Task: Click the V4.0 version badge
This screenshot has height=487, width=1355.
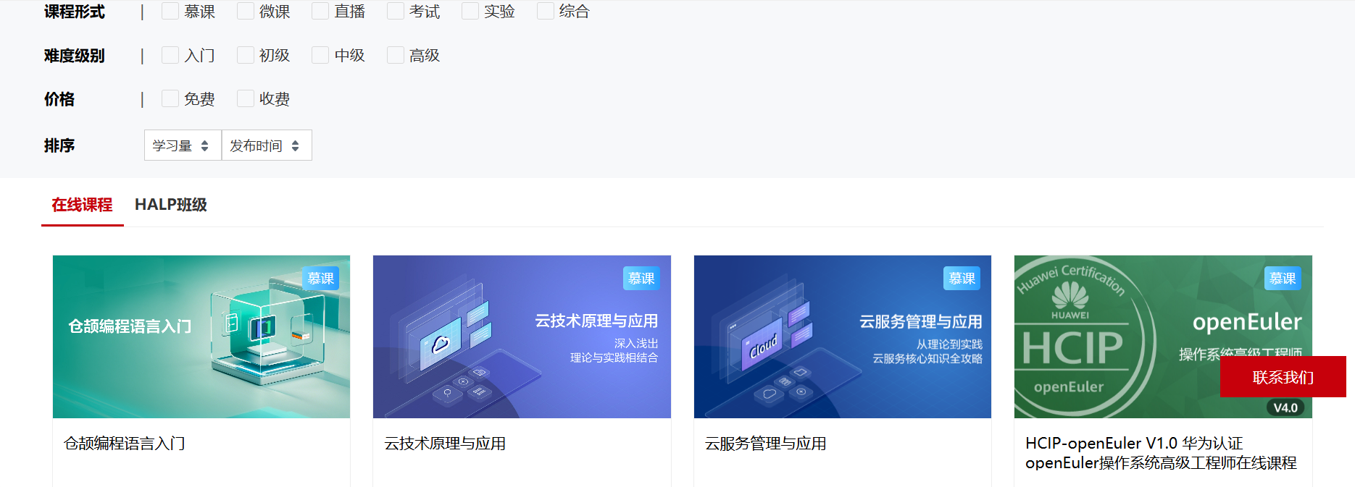Action: tap(1285, 408)
